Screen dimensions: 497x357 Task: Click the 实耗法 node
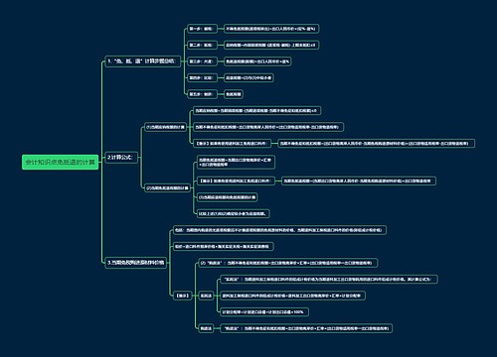(x=206, y=296)
